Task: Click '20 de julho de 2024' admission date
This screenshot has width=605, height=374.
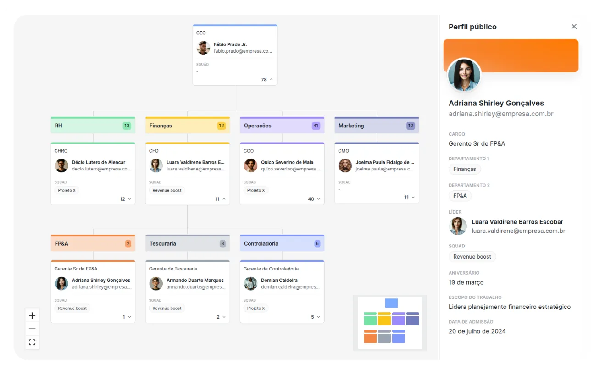Action: click(477, 331)
